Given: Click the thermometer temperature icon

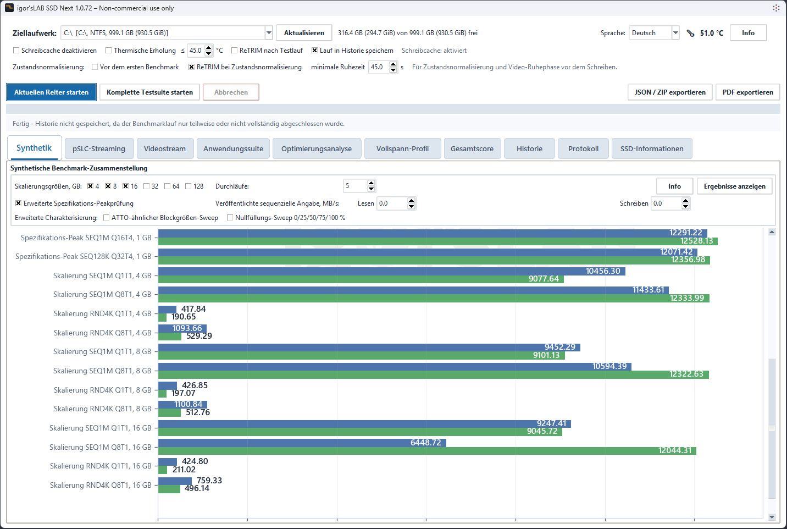Looking at the screenshot, I should [691, 33].
